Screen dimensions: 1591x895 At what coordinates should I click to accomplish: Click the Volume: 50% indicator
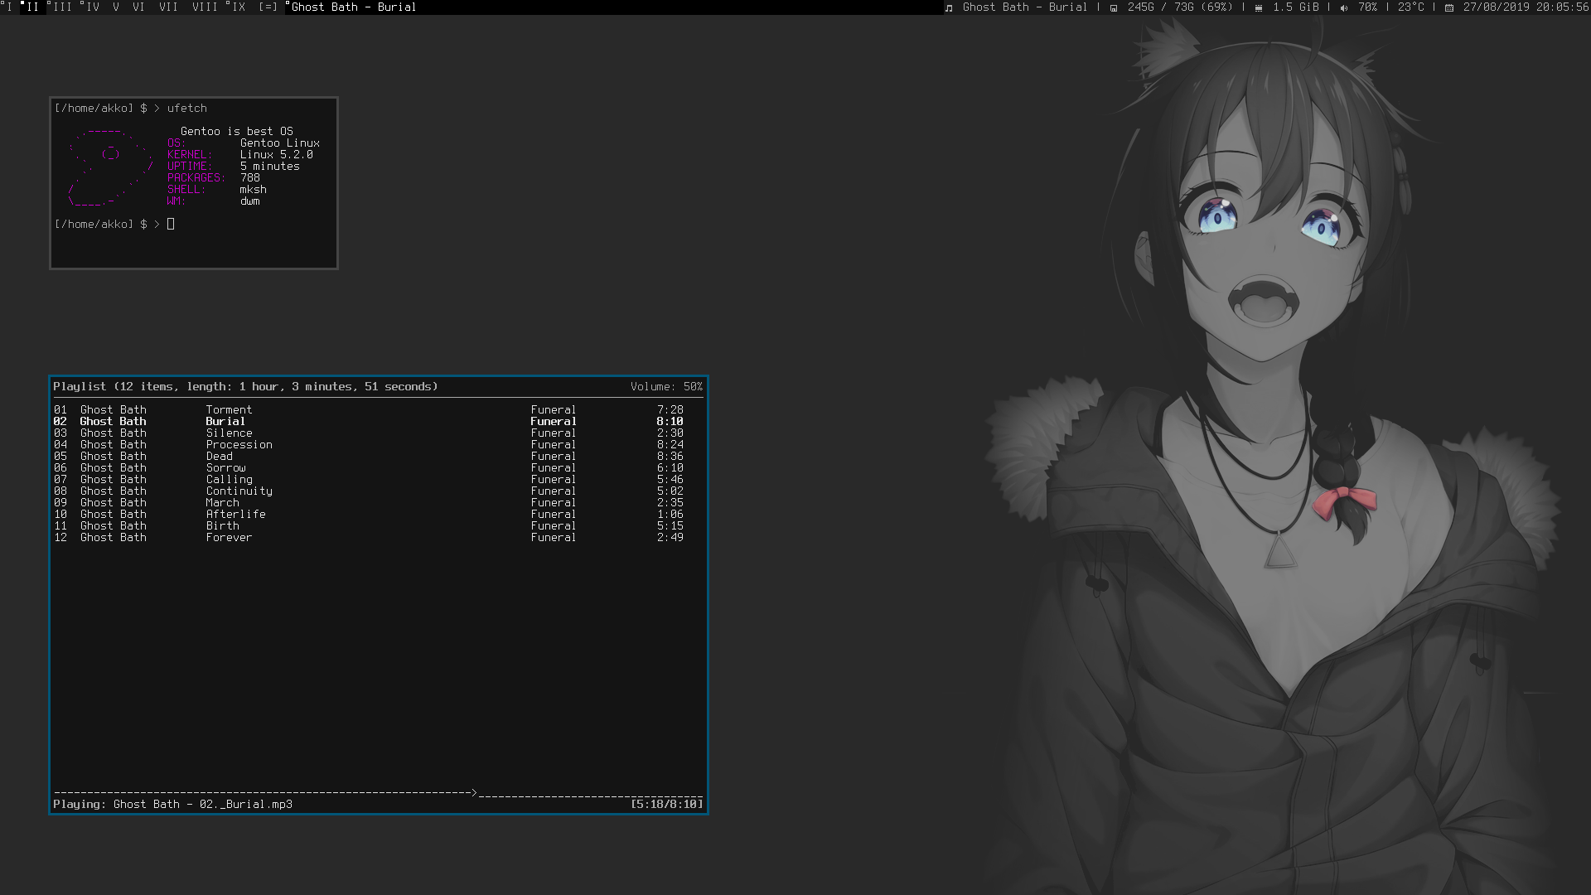[x=665, y=386]
